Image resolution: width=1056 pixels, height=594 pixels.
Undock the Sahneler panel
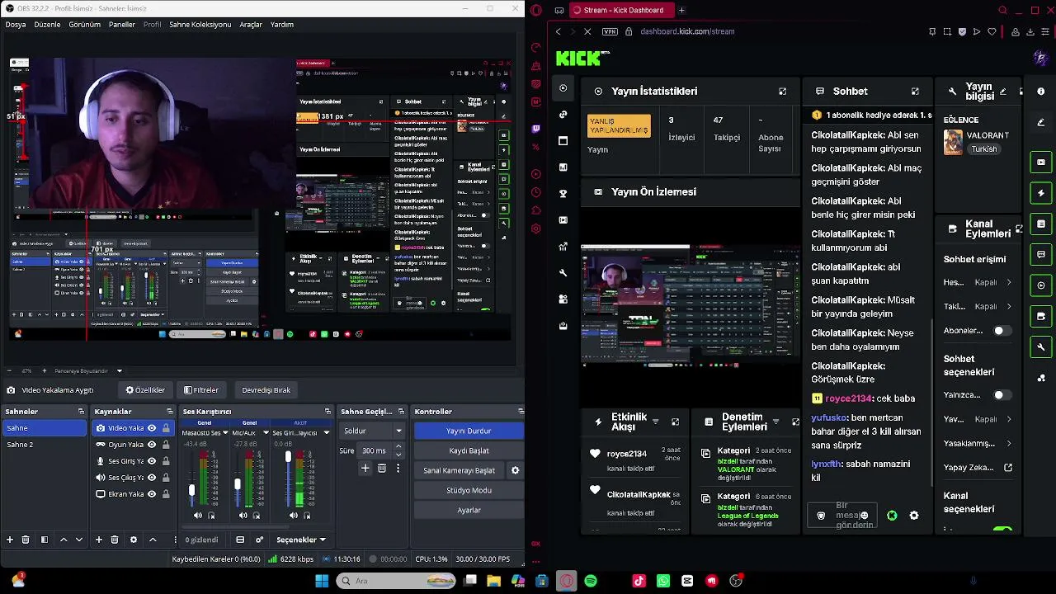pos(81,412)
